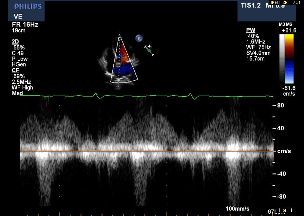The width and height of the screenshot is (304, 216).
Task: Click the grayscale bar beside the color map
Action: [282, 58]
